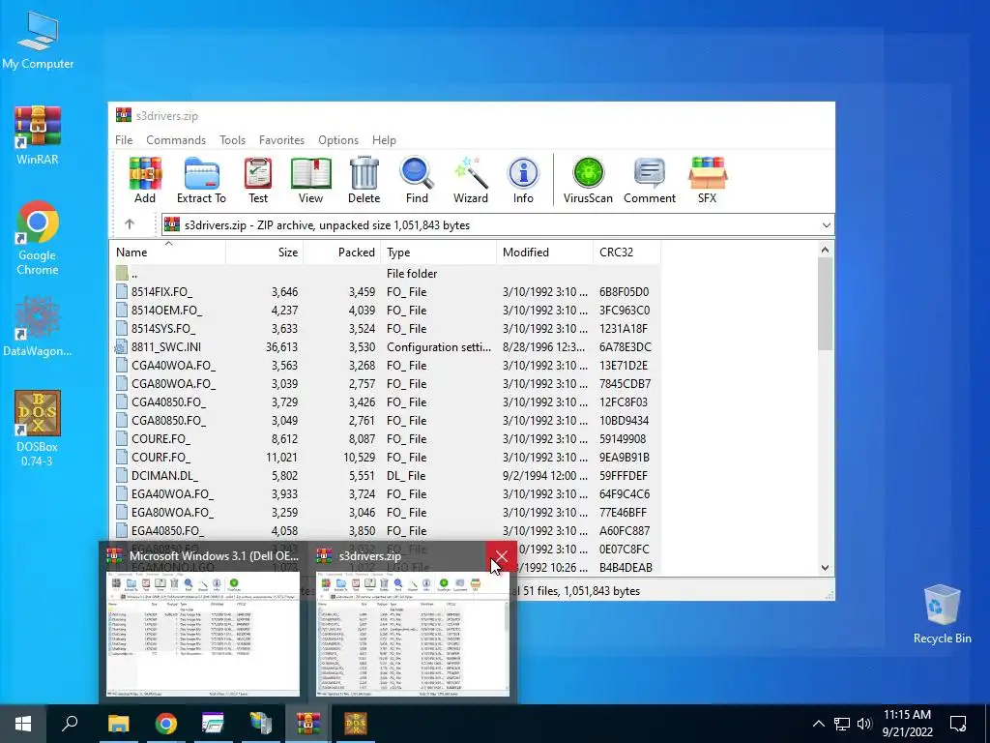Screen dimensions: 990x743
Task: Select file 8514FIX.FO_
Action: 385,292
